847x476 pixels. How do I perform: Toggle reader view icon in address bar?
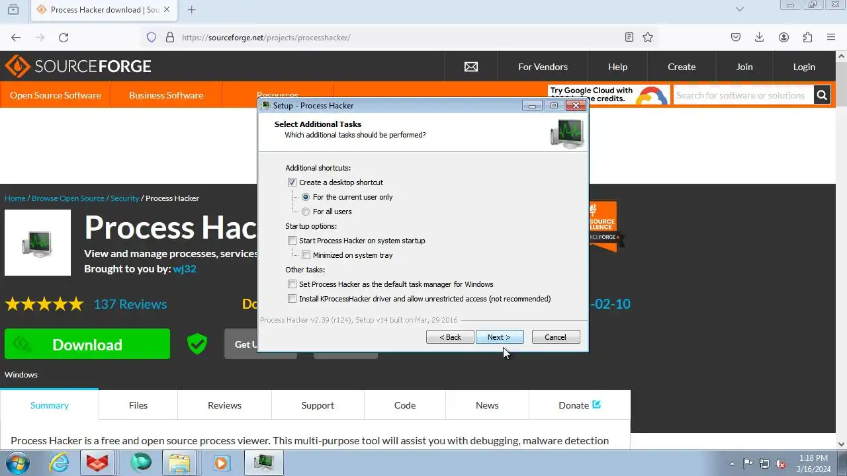[629, 38]
